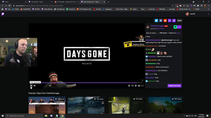Open a new browser tab
The image size is (211, 118).
click(108, 2)
